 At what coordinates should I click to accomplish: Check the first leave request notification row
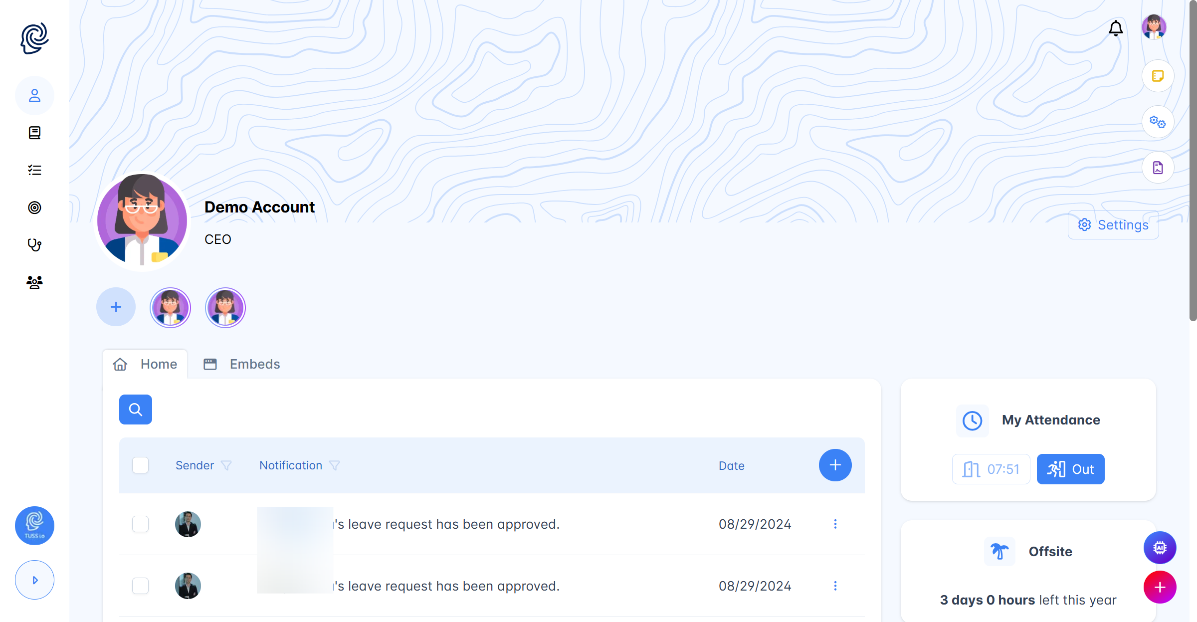(141, 524)
